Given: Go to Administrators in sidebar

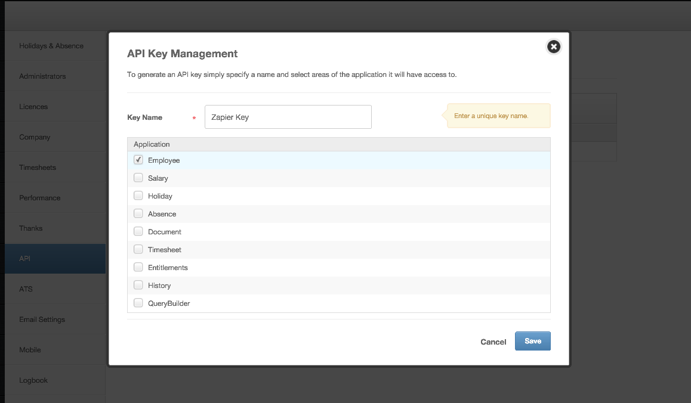Looking at the screenshot, I should (x=55, y=76).
